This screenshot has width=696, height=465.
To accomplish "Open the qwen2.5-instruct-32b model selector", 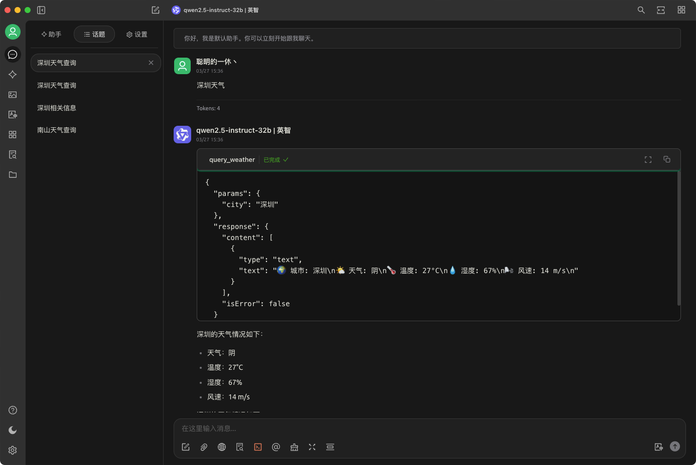I will pos(215,10).
